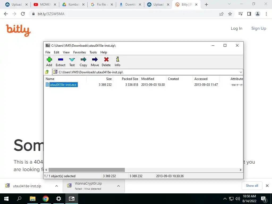Click the 7z icon in the title bar
272x204 pixels.
tap(48, 45)
